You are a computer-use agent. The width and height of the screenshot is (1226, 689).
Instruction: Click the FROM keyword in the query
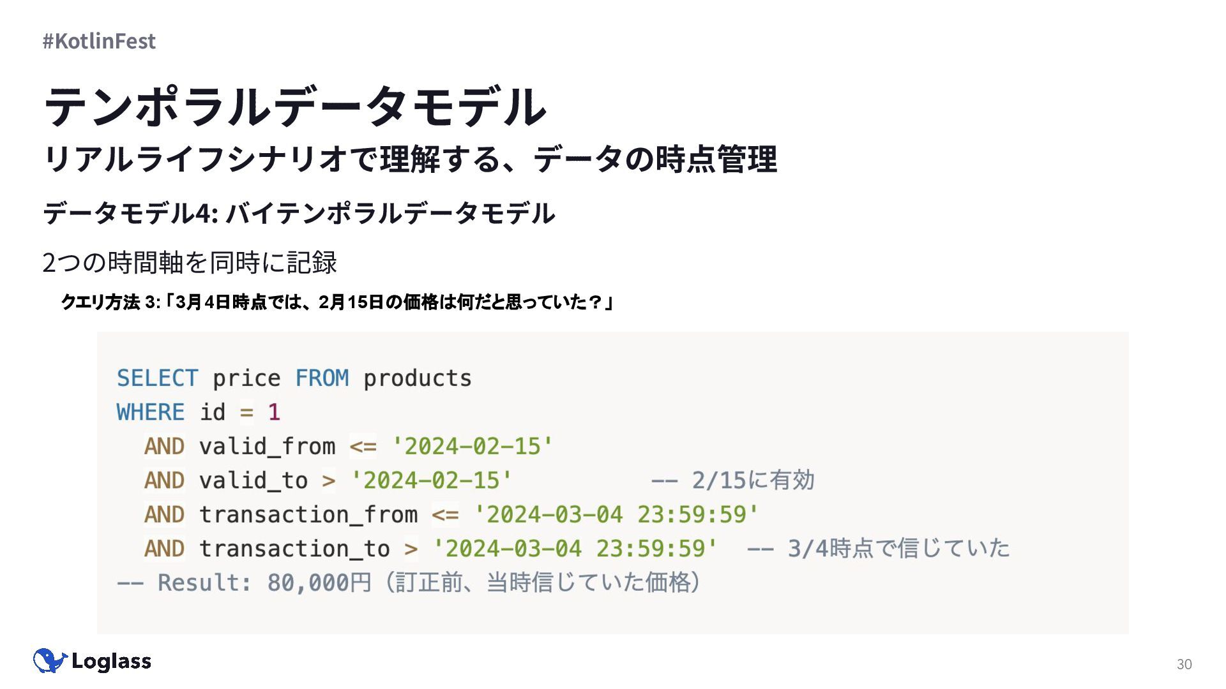(x=322, y=378)
